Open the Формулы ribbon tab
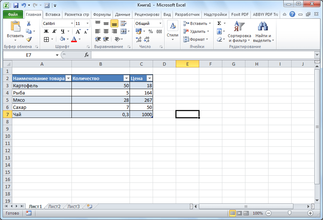323x220 pixels. [x=102, y=14]
